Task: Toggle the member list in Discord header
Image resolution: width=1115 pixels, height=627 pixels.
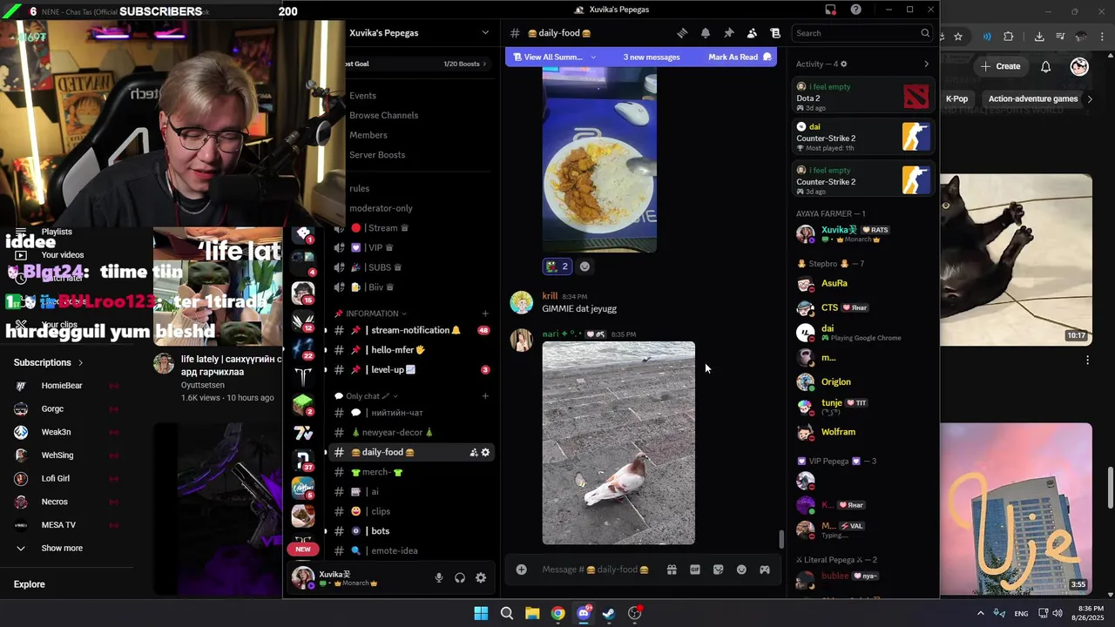Action: [x=752, y=33]
